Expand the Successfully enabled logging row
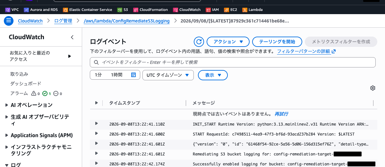Viewport: 385px width, 167px height. pos(97,163)
